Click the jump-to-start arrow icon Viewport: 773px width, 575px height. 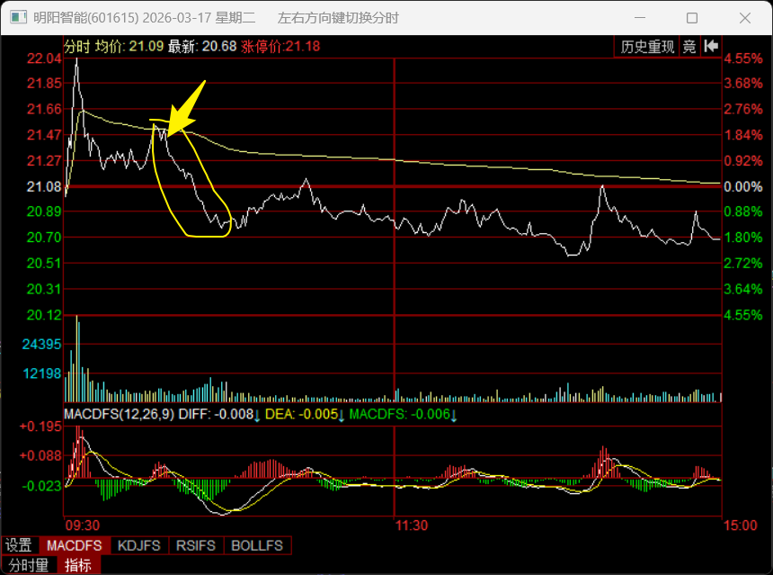tap(711, 47)
